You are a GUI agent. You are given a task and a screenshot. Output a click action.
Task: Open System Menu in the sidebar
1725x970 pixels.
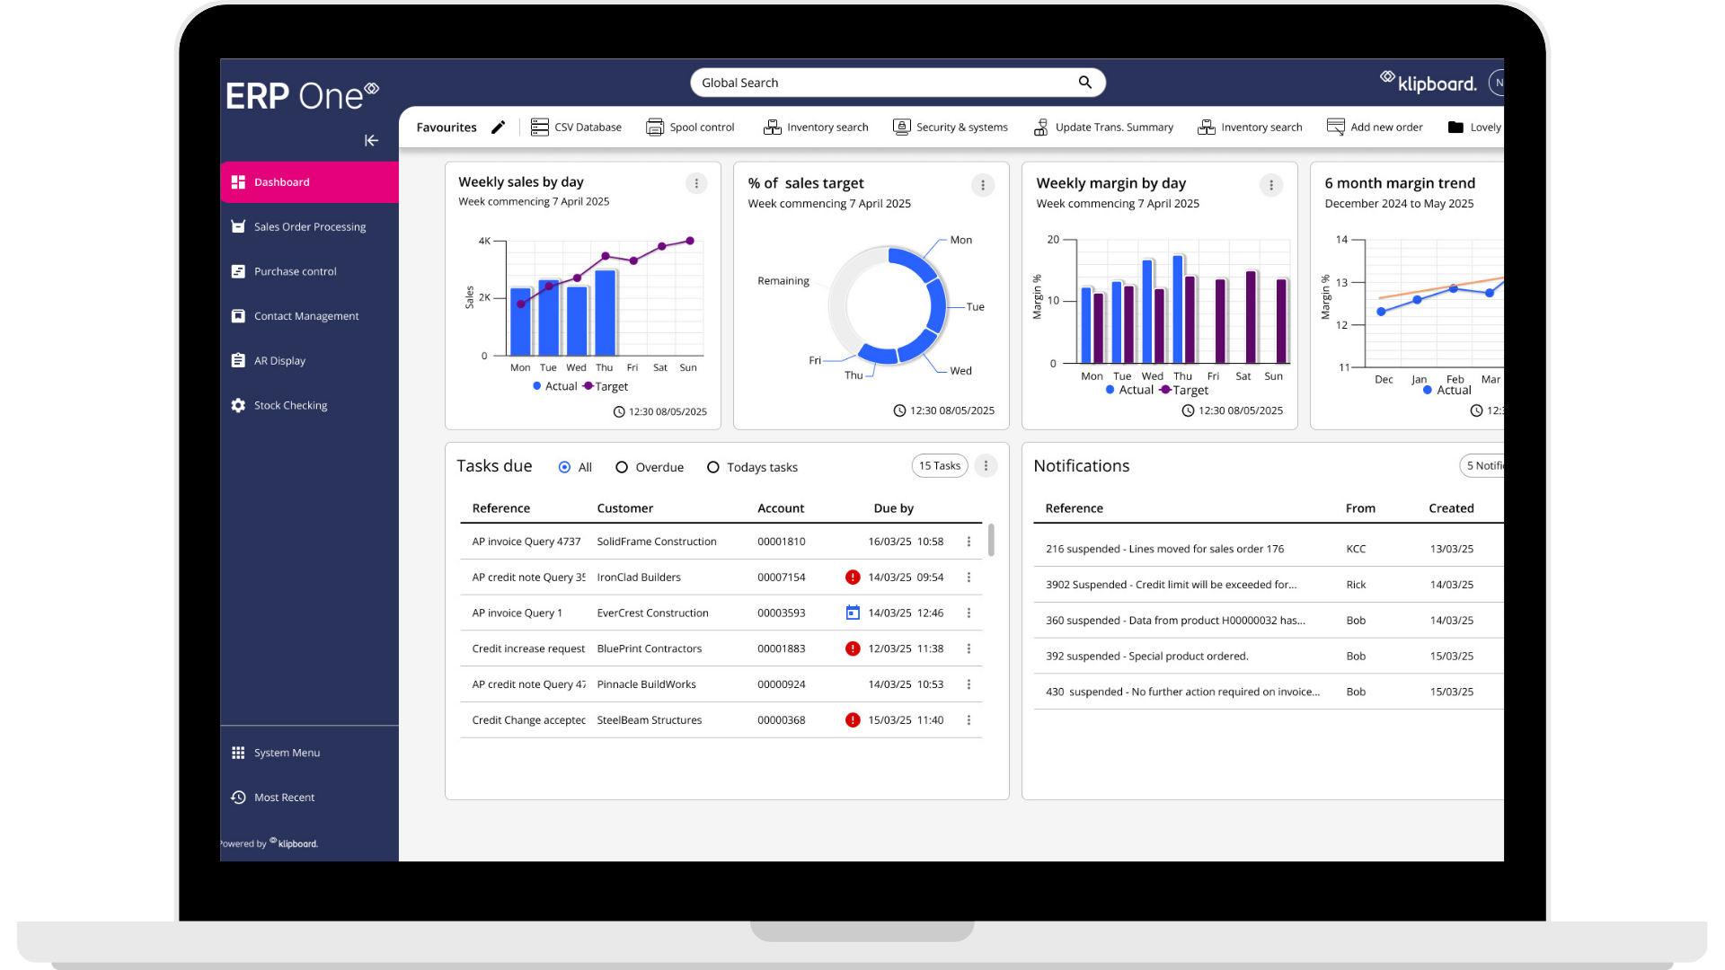pyautogui.click(x=287, y=754)
